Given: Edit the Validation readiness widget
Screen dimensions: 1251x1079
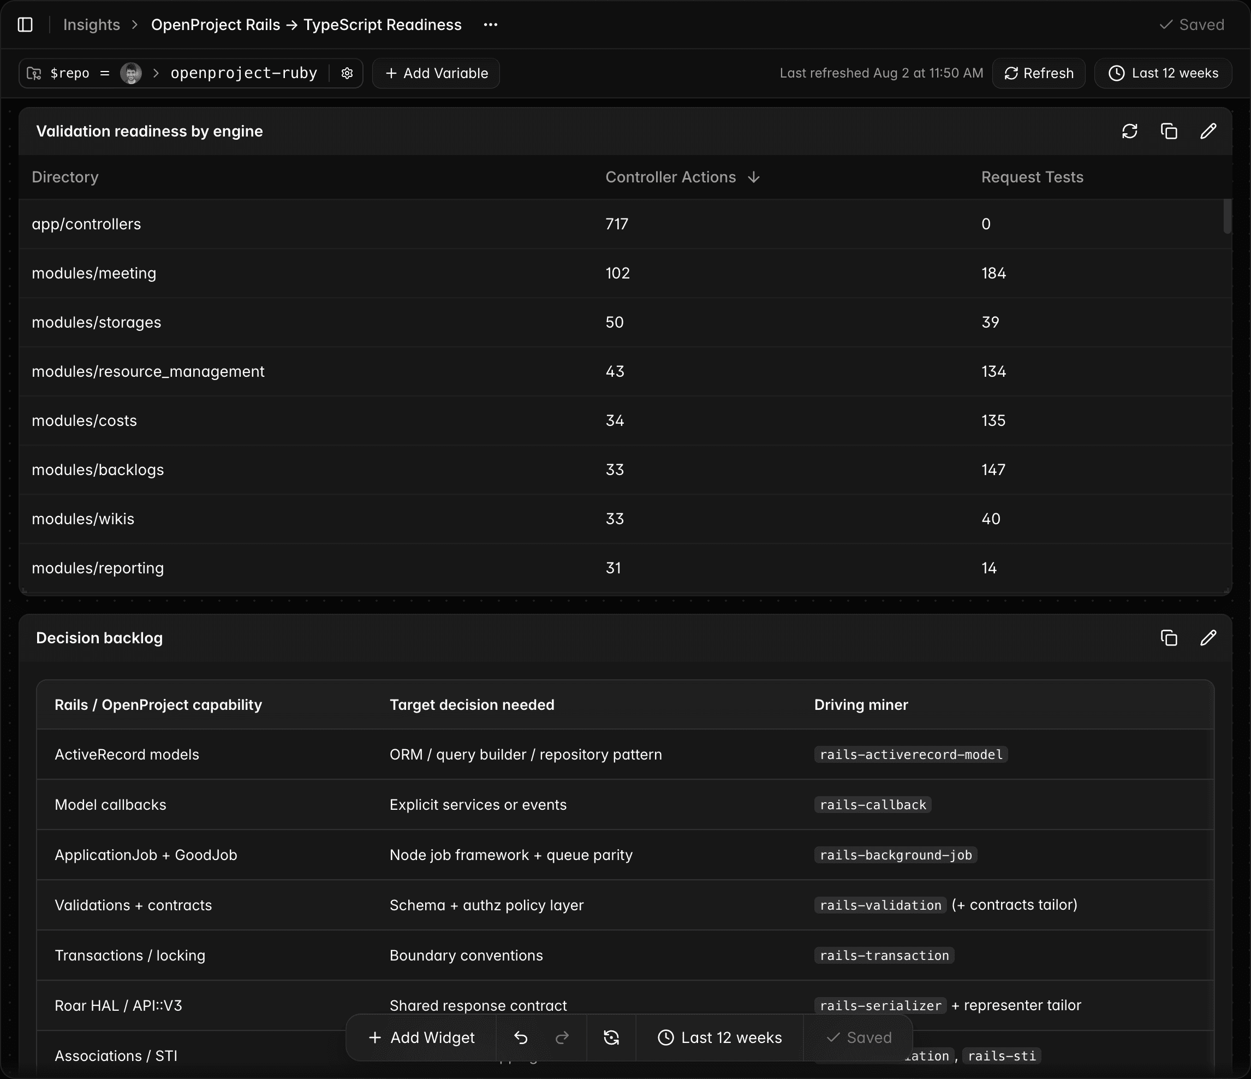Looking at the screenshot, I should (1208, 131).
